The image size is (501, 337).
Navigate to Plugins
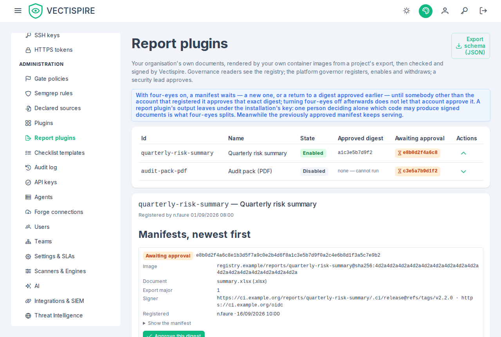click(x=43, y=123)
